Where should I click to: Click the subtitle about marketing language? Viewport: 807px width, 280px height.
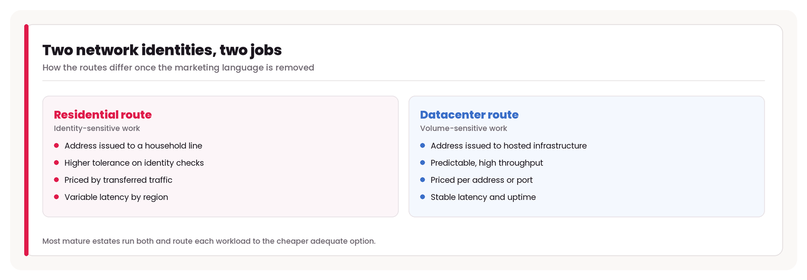click(178, 67)
